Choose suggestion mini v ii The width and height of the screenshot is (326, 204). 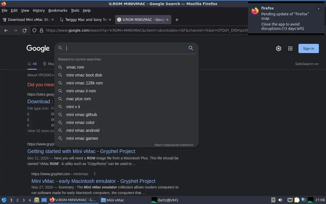click(126, 107)
